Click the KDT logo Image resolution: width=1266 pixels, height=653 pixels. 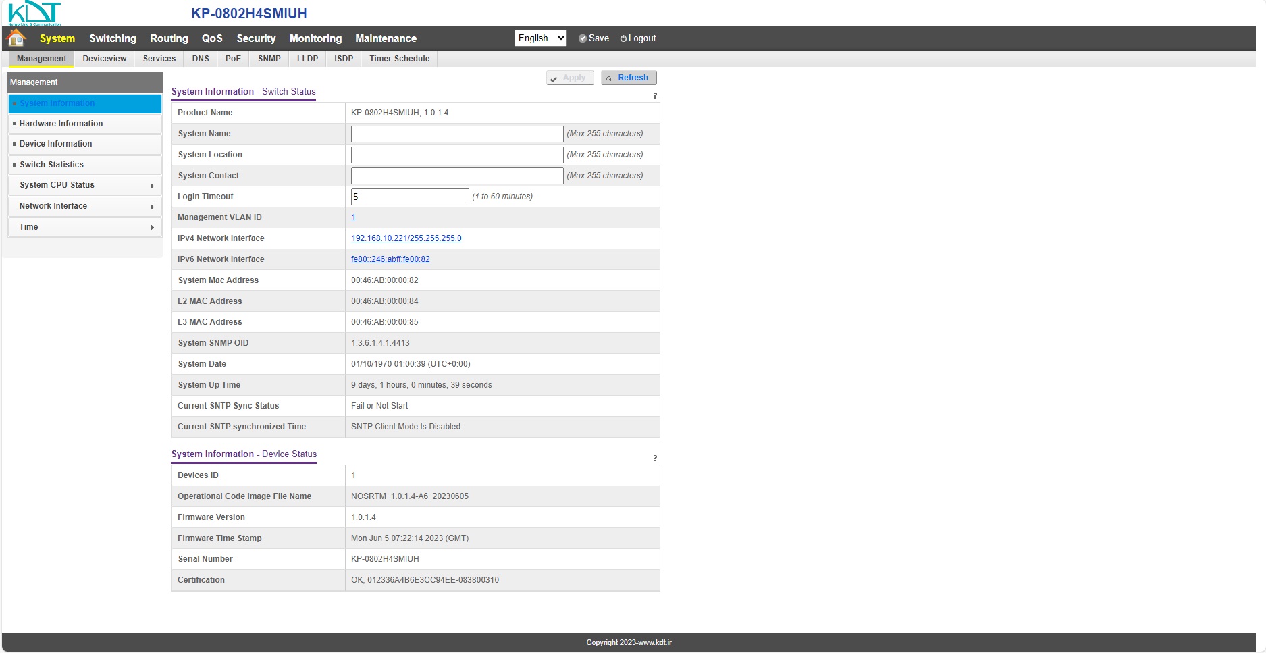[x=34, y=14]
